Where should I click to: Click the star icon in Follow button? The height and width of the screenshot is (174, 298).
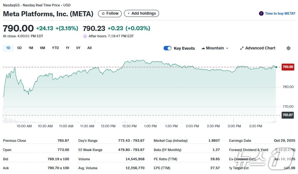point(103,13)
